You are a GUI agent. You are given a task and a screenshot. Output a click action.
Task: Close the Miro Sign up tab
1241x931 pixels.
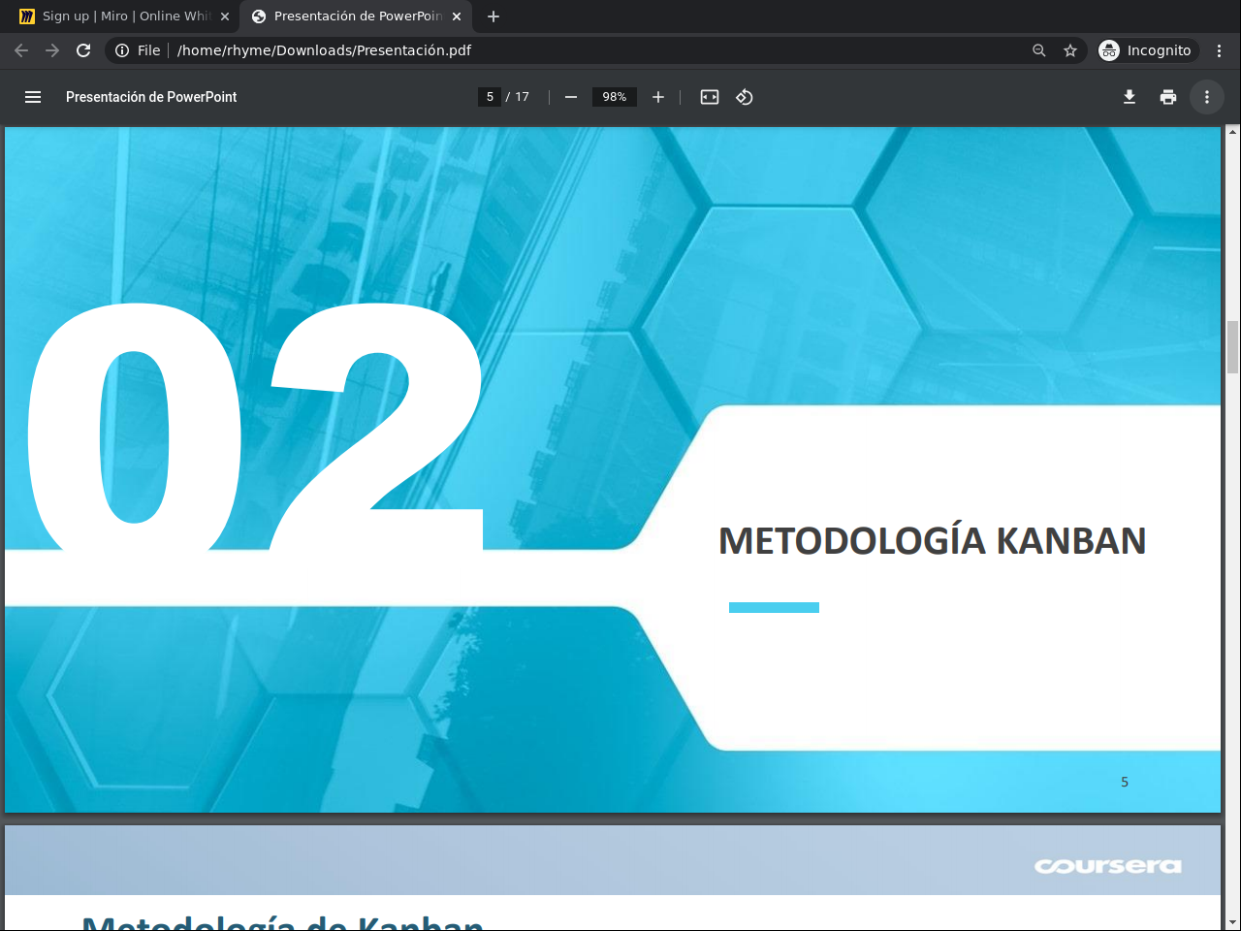click(225, 16)
